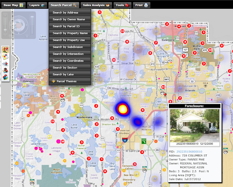Click the Universal Studios label
The width and height of the screenshot is (233, 187).
(124, 132)
